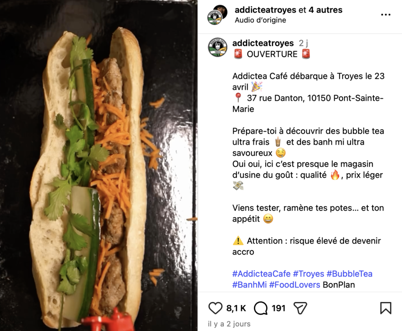
Task: Show the '4 autres' collaborators list
Action: [x=325, y=10]
